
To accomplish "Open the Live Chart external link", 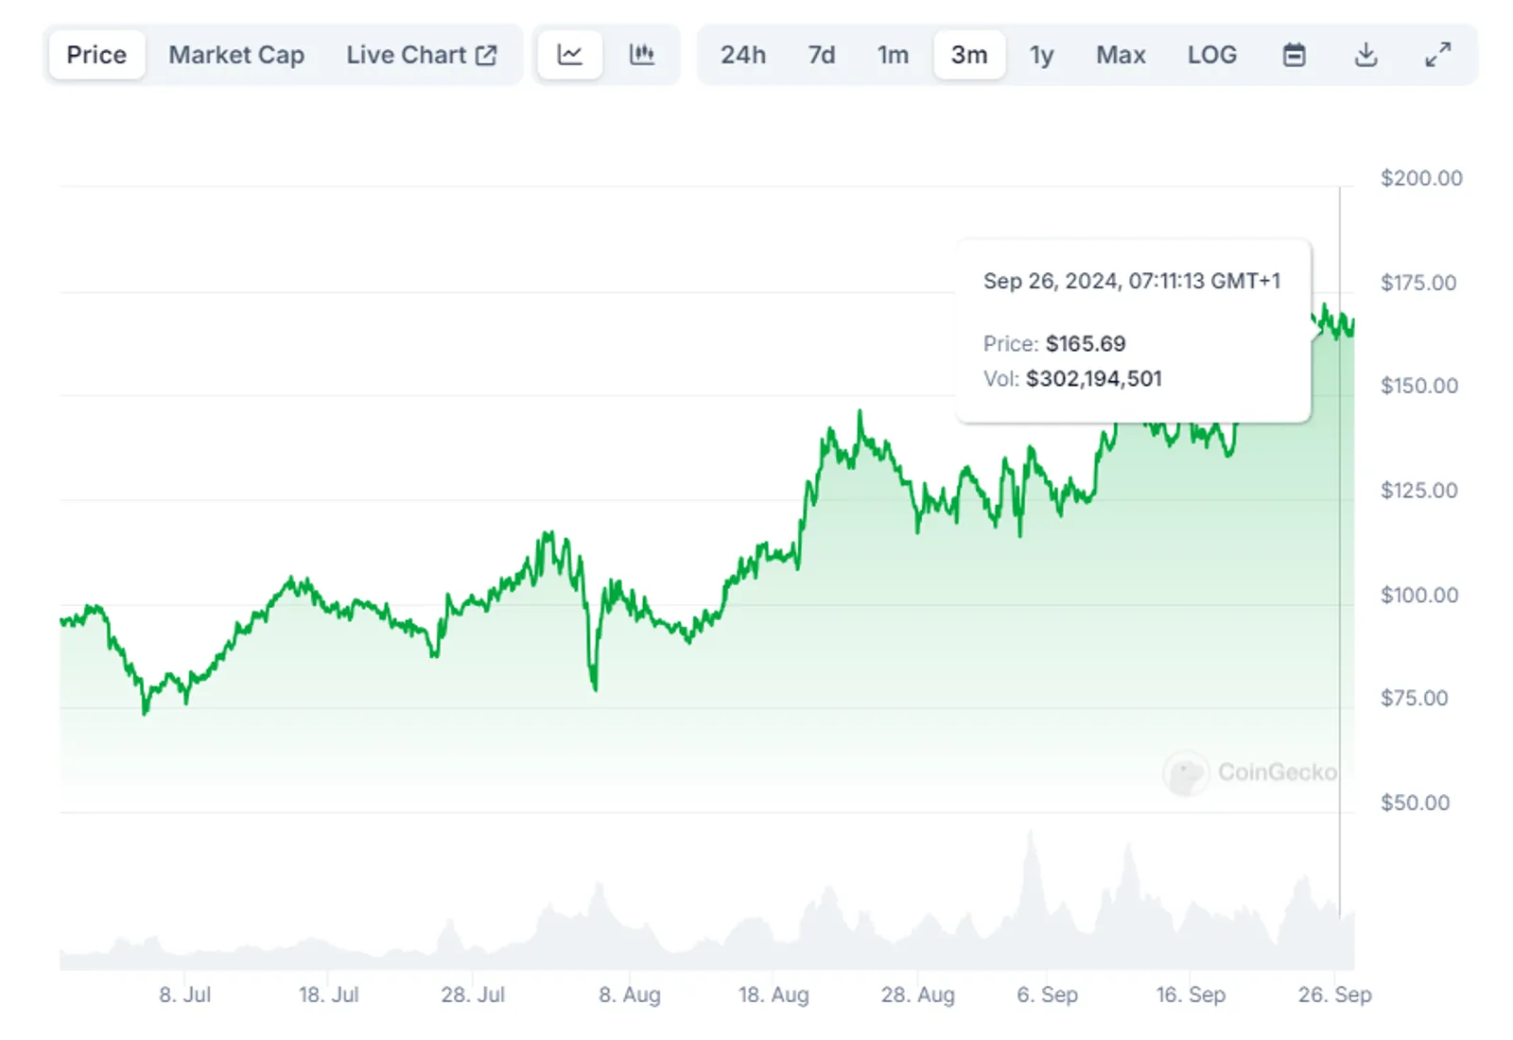I will tap(421, 55).
